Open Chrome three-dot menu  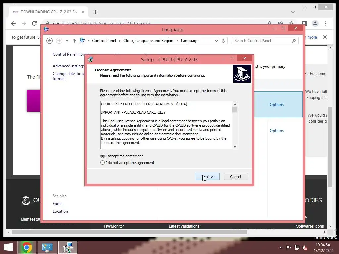(326, 23)
